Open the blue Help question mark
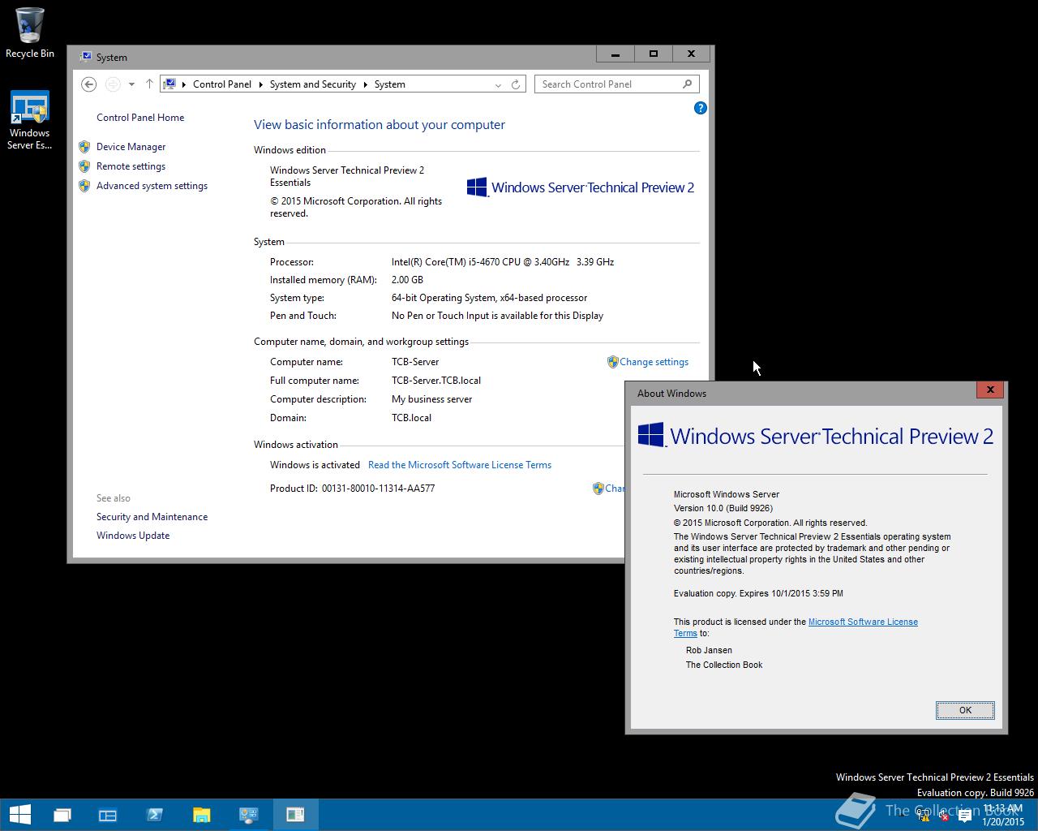 [701, 108]
